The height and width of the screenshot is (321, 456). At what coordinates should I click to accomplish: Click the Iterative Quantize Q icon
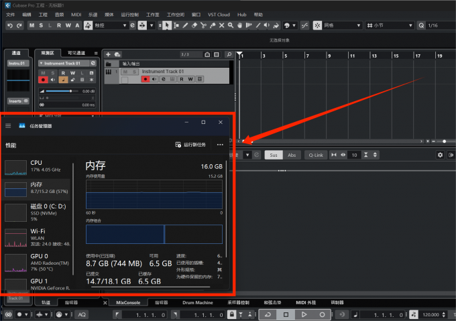point(421,25)
